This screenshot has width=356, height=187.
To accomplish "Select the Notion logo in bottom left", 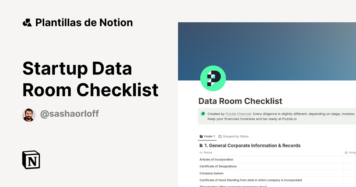I will (x=31, y=160).
